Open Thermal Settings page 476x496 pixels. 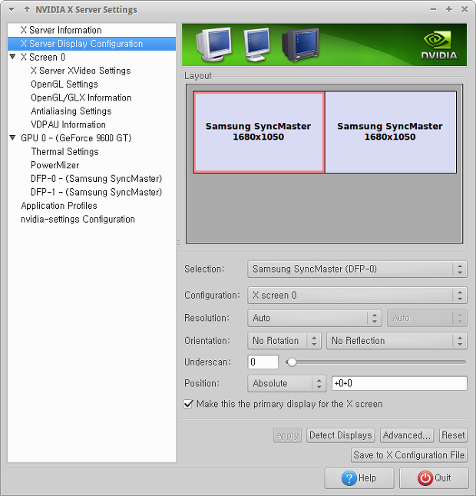[64, 152]
